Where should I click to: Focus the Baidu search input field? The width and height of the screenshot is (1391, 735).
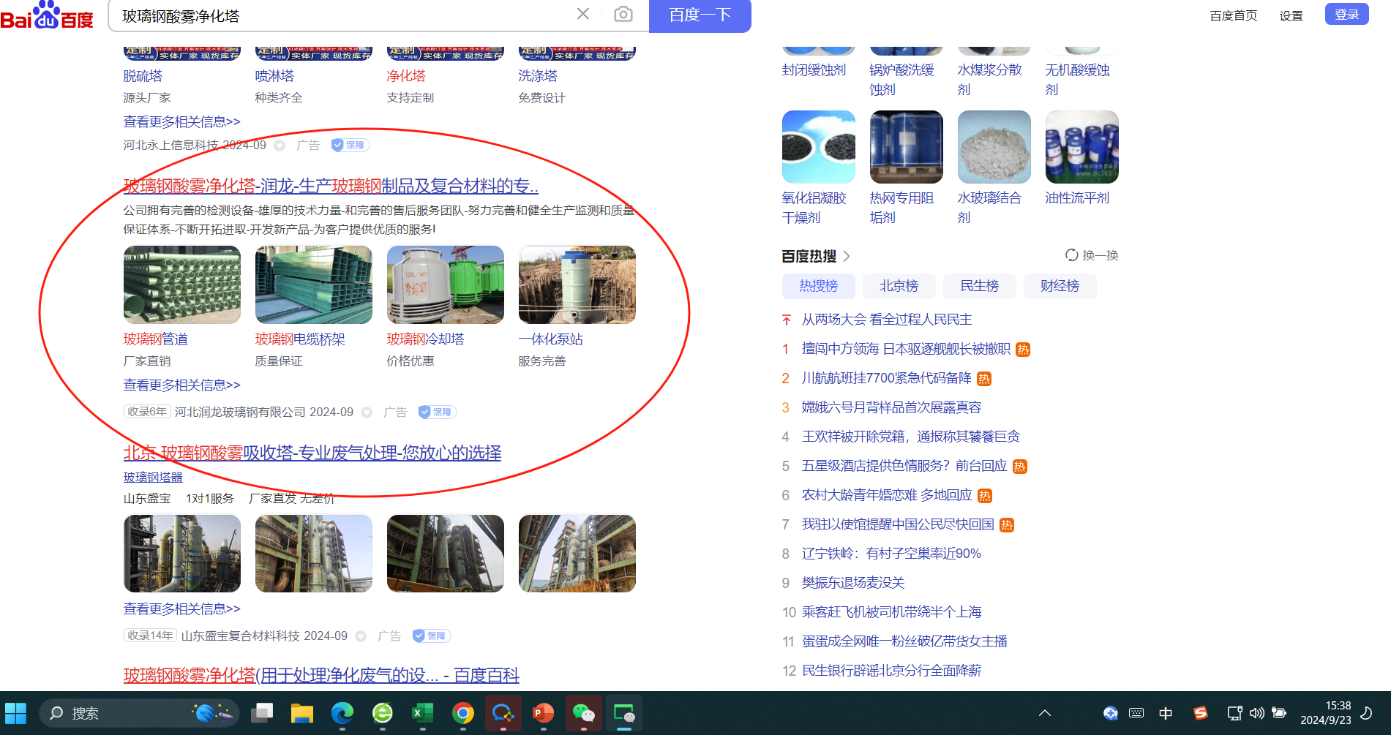344,15
